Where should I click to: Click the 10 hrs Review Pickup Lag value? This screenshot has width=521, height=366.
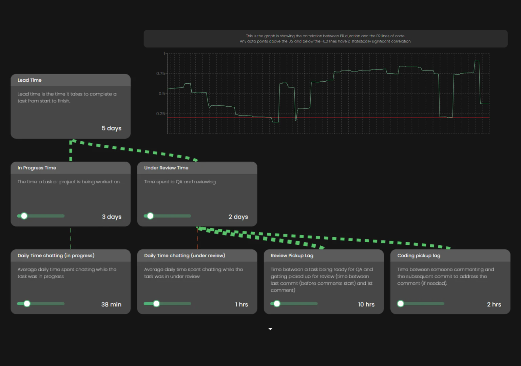pyautogui.click(x=366, y=304)
